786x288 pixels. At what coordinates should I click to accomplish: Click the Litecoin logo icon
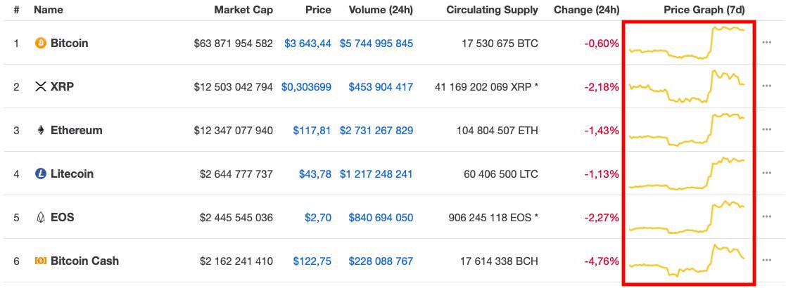tap(41, 174)
